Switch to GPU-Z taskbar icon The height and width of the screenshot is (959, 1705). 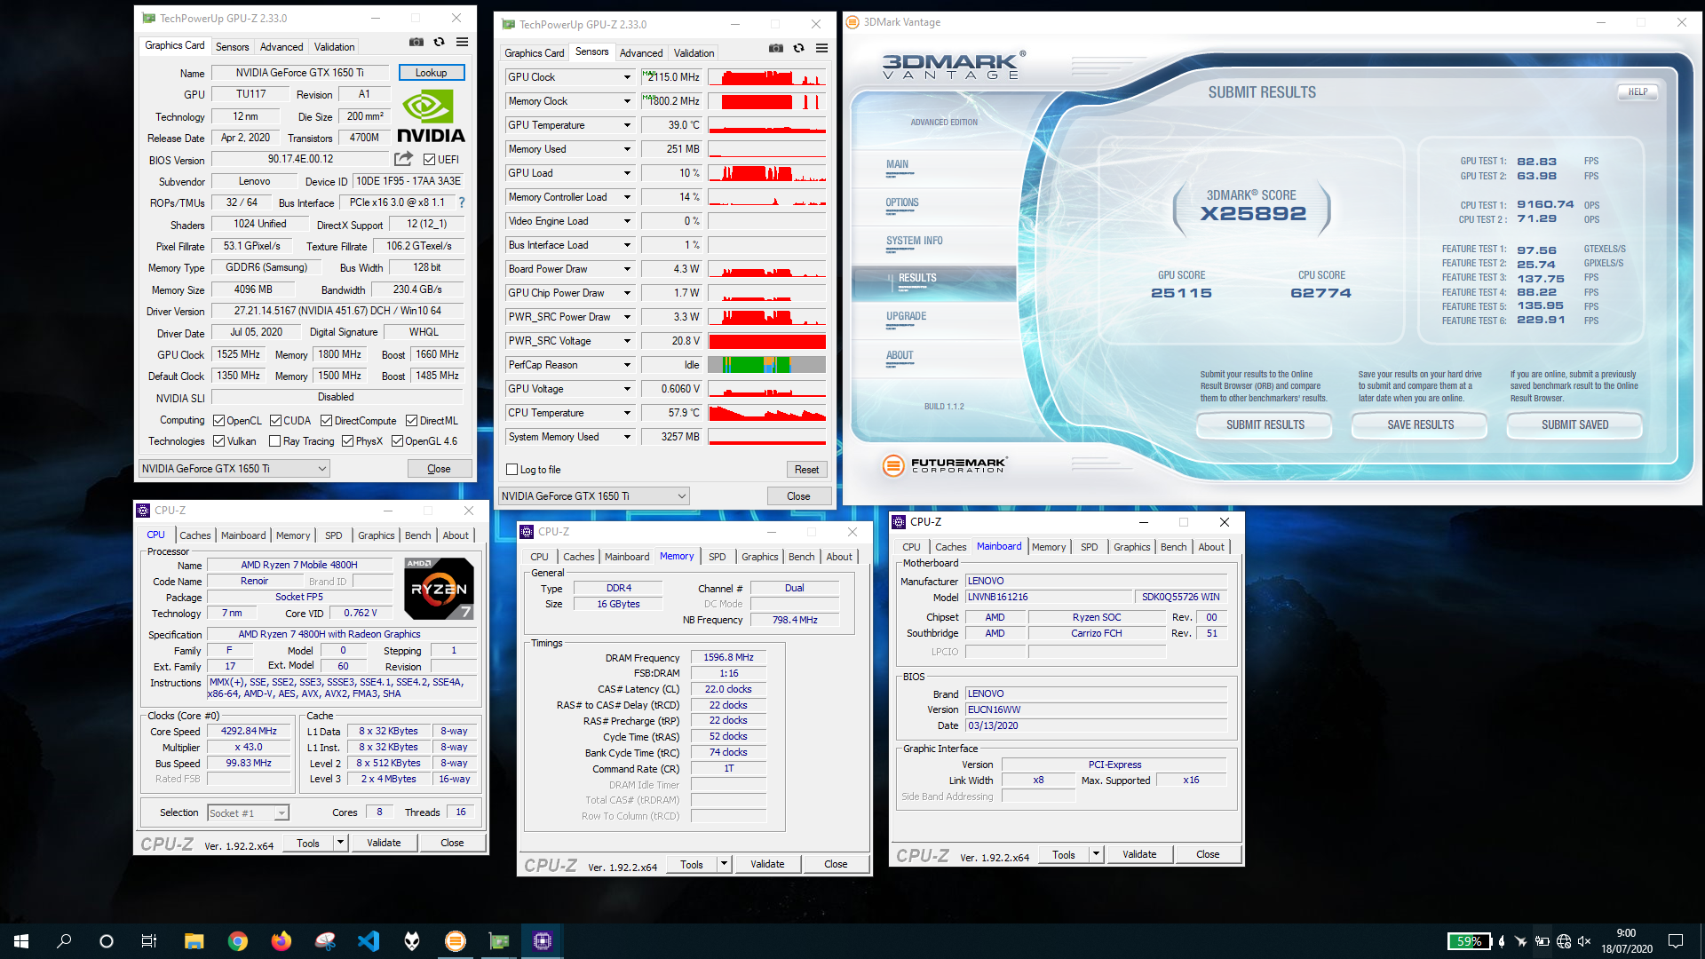pos(499,941)
